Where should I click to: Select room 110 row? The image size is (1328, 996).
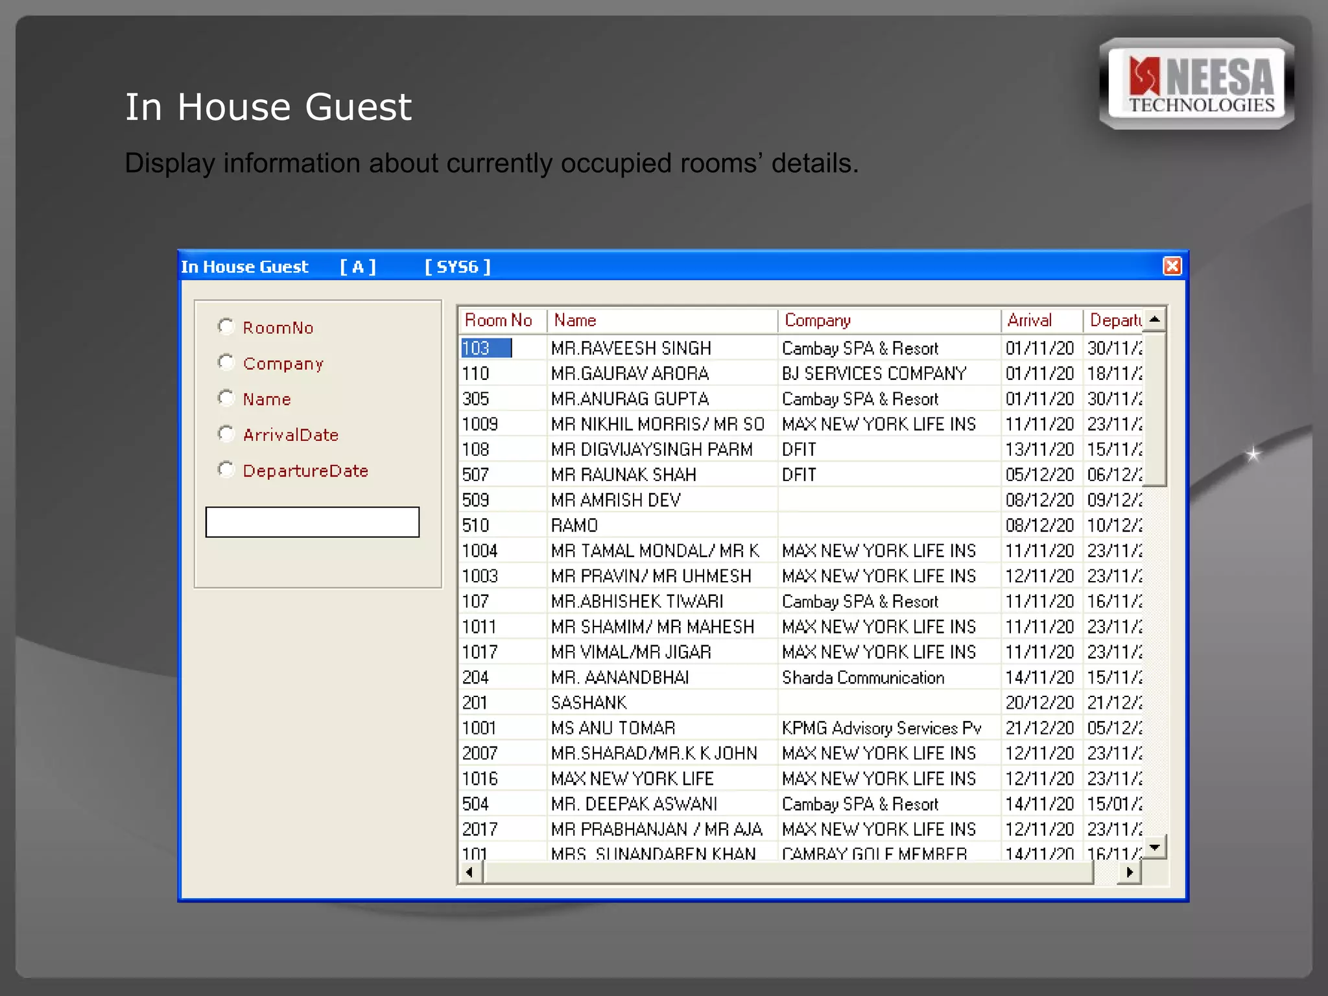pos(801,373)
